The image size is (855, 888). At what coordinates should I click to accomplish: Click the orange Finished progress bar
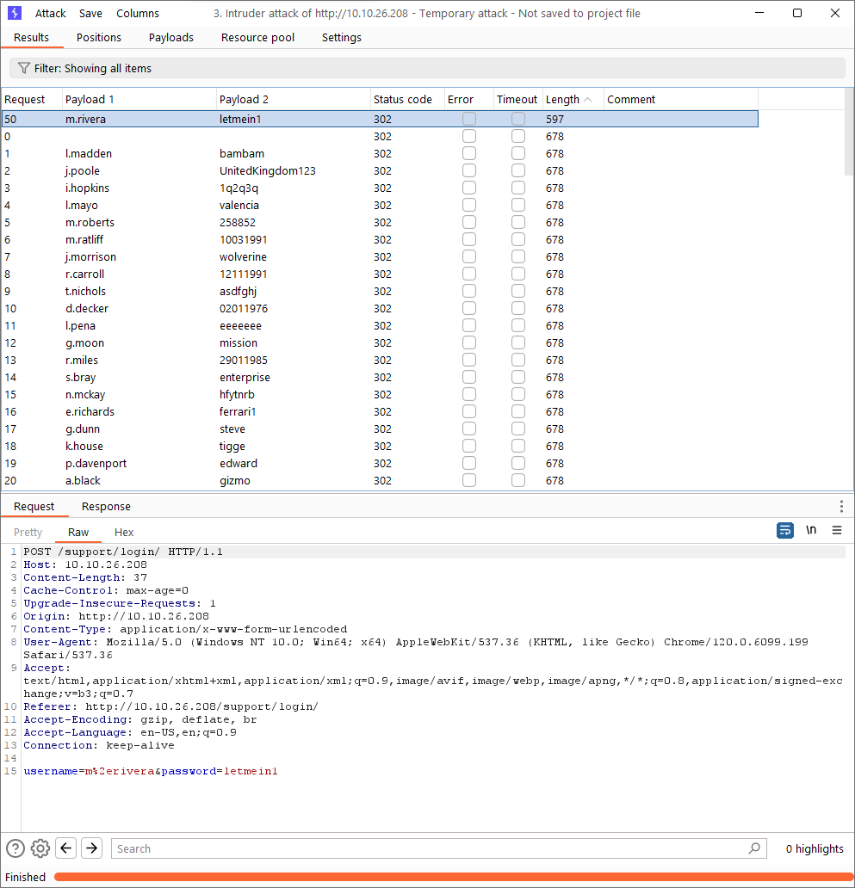point(452,877)
